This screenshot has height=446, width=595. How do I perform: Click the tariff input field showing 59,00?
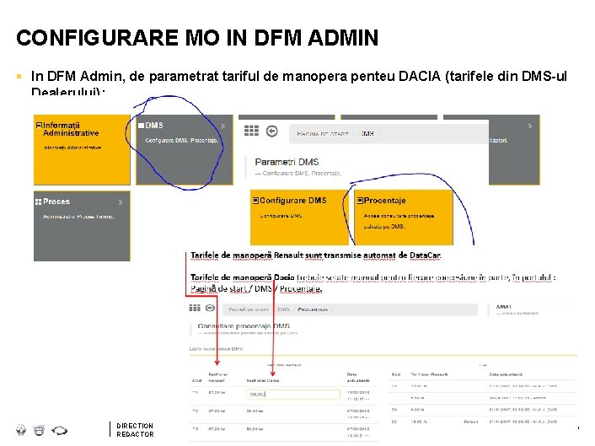click(x=293, y=395)
